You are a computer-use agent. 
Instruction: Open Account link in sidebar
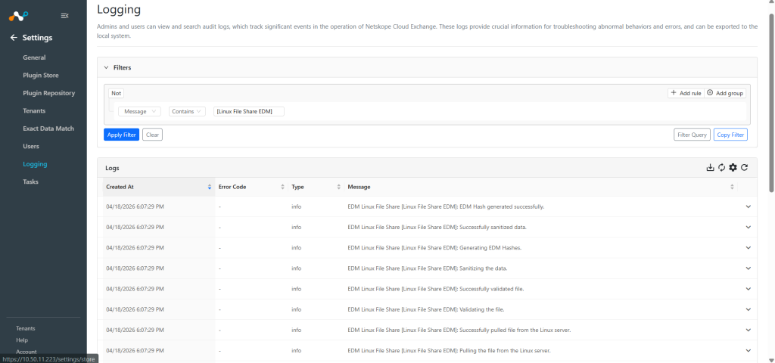tap(26, 352)
